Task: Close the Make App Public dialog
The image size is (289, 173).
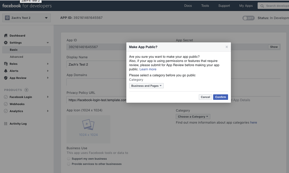Action: [x=227, y=47]
